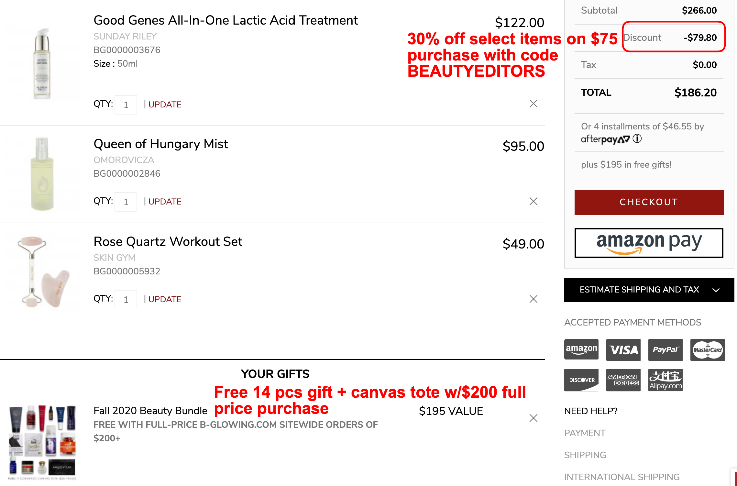Viewport: 737px width, 486px height.
Task: Click the American Express icon
Action: [623, 380]
